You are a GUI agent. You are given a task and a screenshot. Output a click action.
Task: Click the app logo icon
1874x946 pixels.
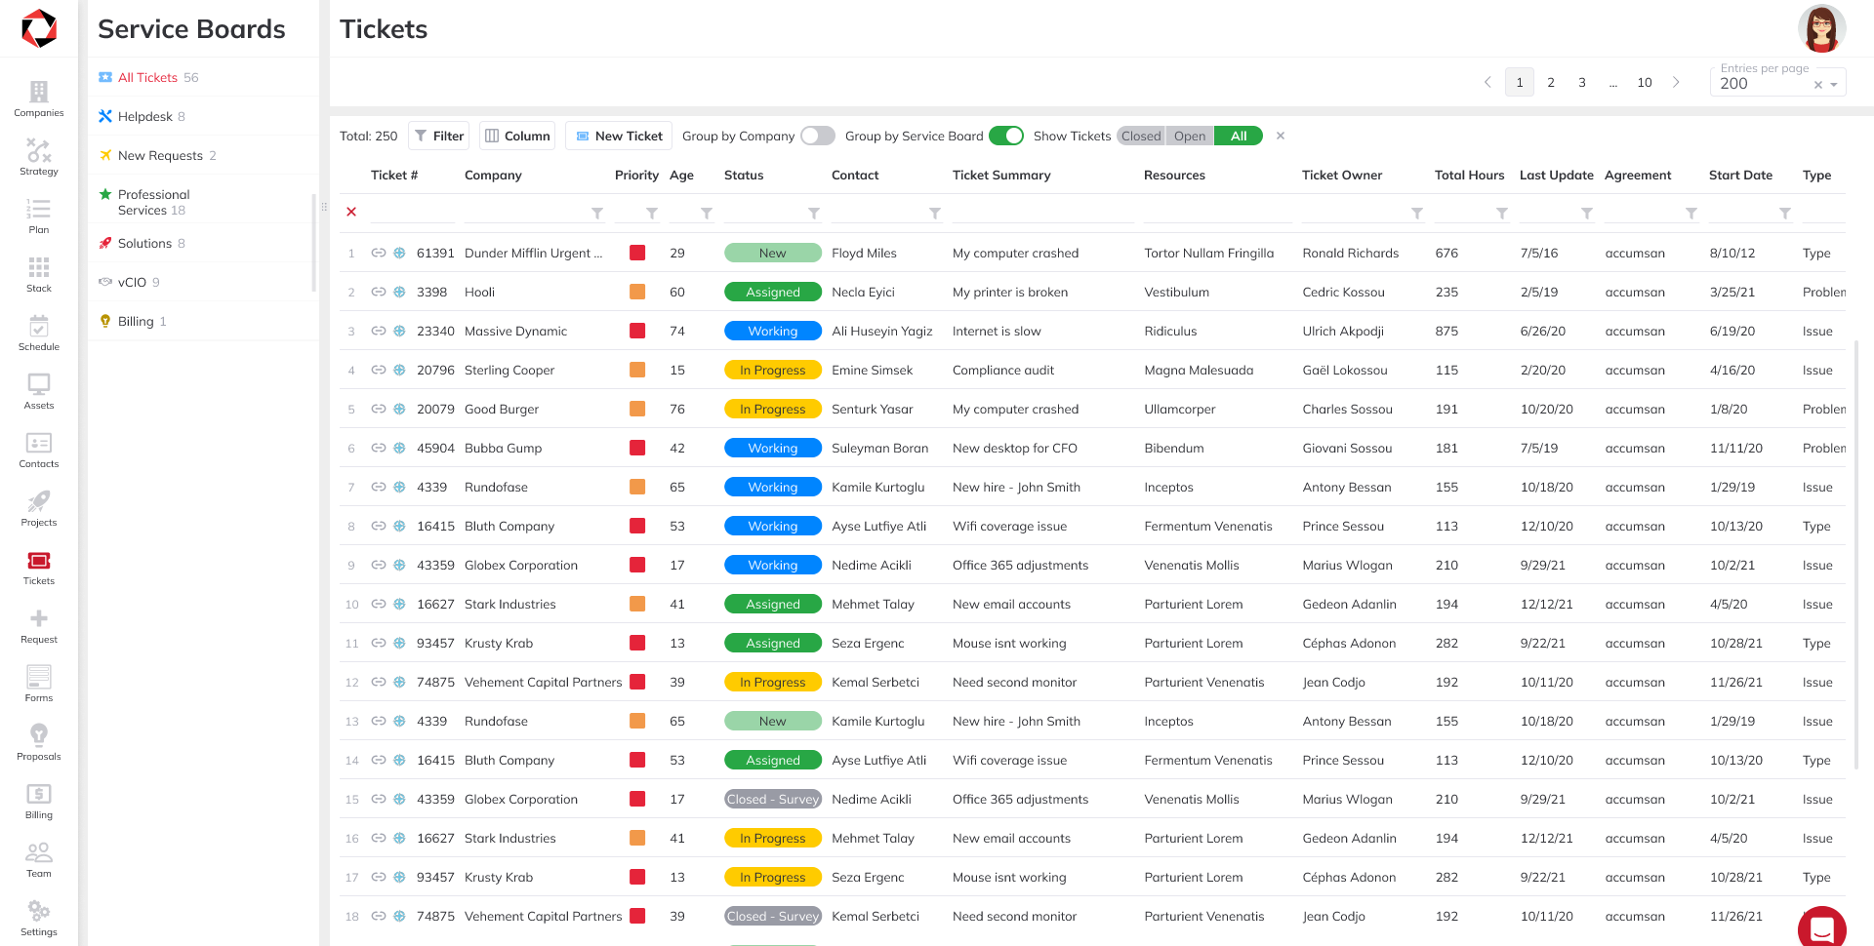click(39, 28)
